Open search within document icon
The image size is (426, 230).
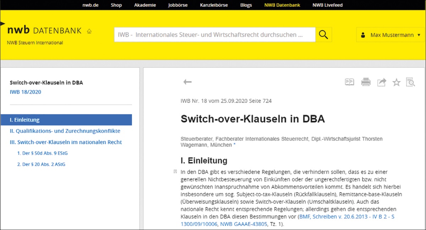(410, 82)
